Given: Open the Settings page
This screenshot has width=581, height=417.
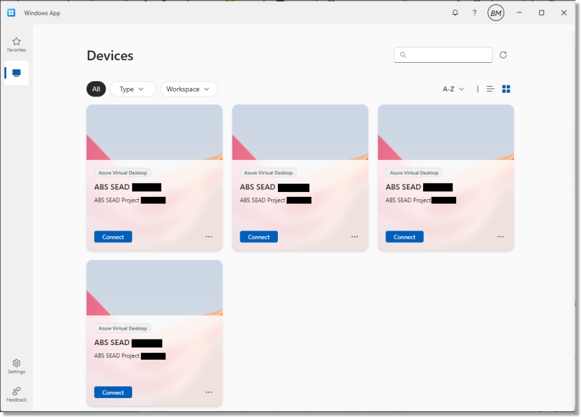Looking at the screenshot, I should click(x=15, y=366).
